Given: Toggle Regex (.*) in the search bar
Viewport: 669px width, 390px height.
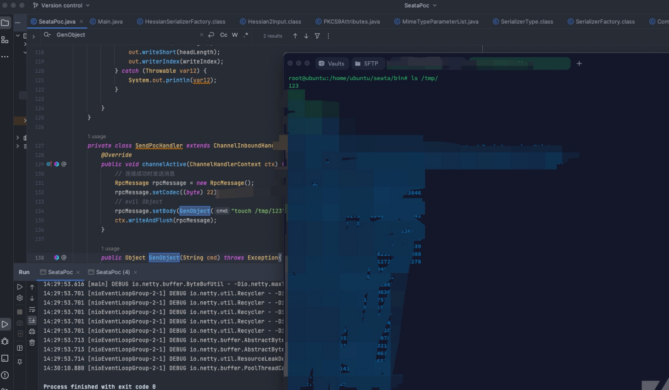Looking at the screenshot, I should (x=246, y=35).
